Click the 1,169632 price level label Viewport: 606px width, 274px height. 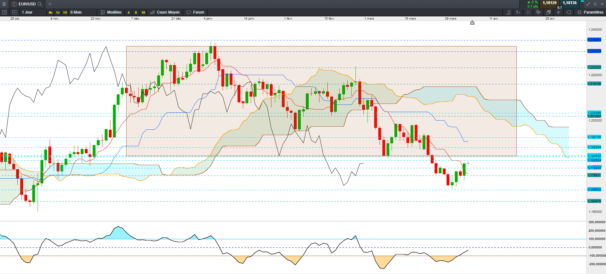point(594,189)
